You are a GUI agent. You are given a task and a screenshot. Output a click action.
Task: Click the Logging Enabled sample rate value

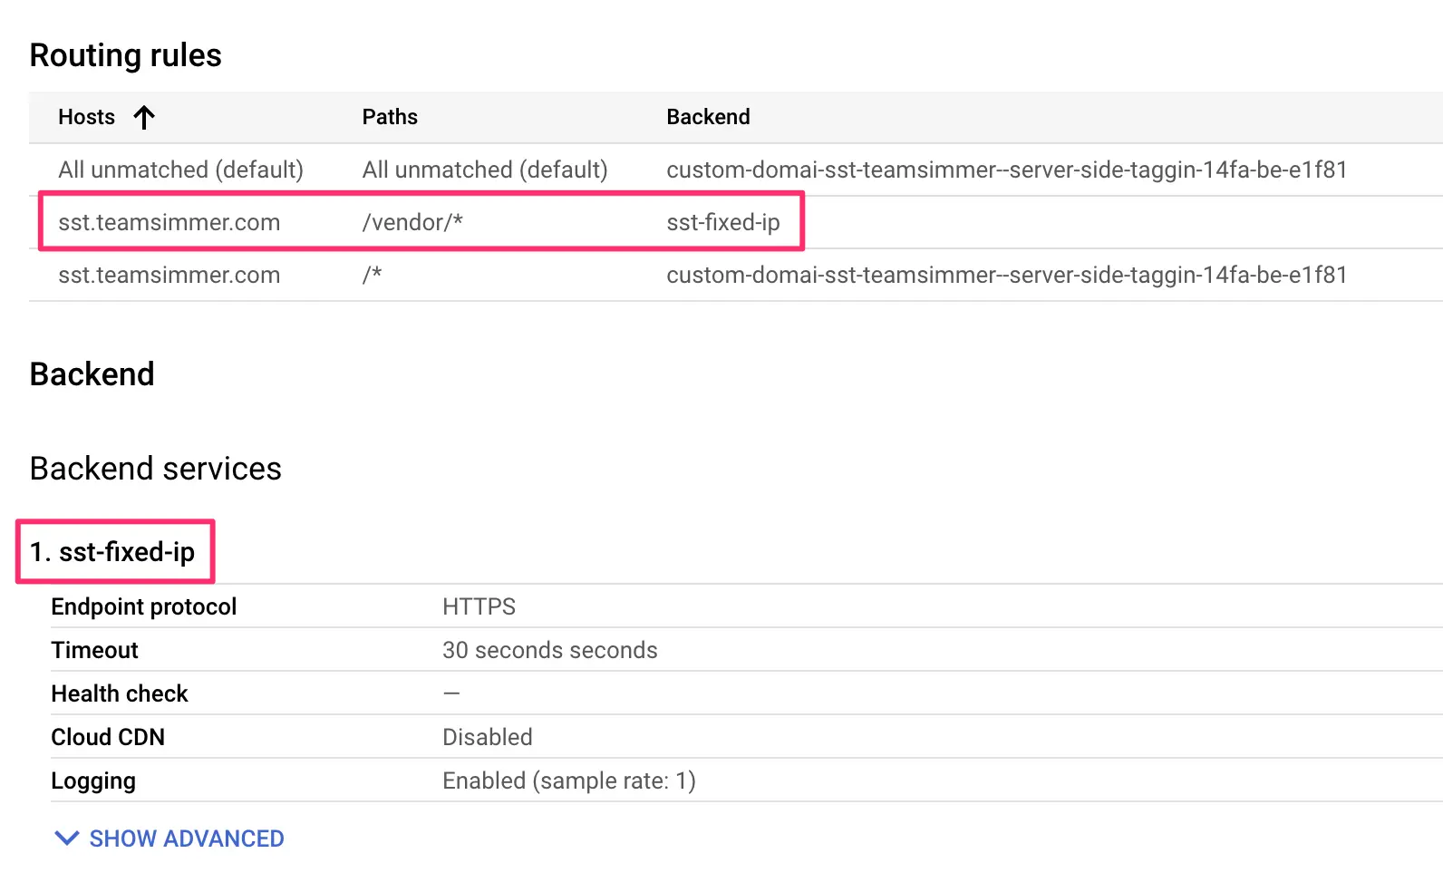(x=568, y=780)
